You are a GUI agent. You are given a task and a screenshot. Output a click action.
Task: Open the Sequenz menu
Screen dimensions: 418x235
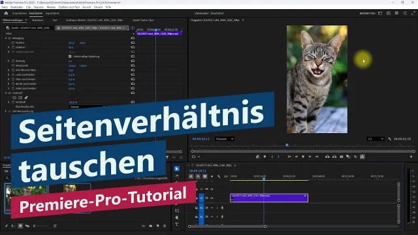[x=39, y=7]
